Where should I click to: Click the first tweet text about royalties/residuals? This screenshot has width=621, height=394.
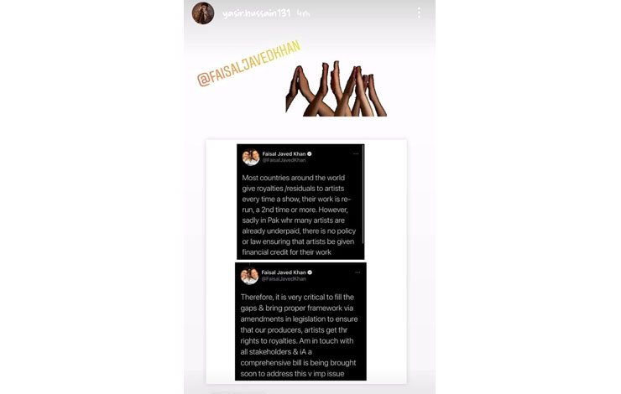[x=299, y=215]
